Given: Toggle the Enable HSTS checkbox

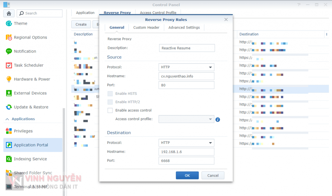Looking at the screenshot, I should [x=110, y=93].
